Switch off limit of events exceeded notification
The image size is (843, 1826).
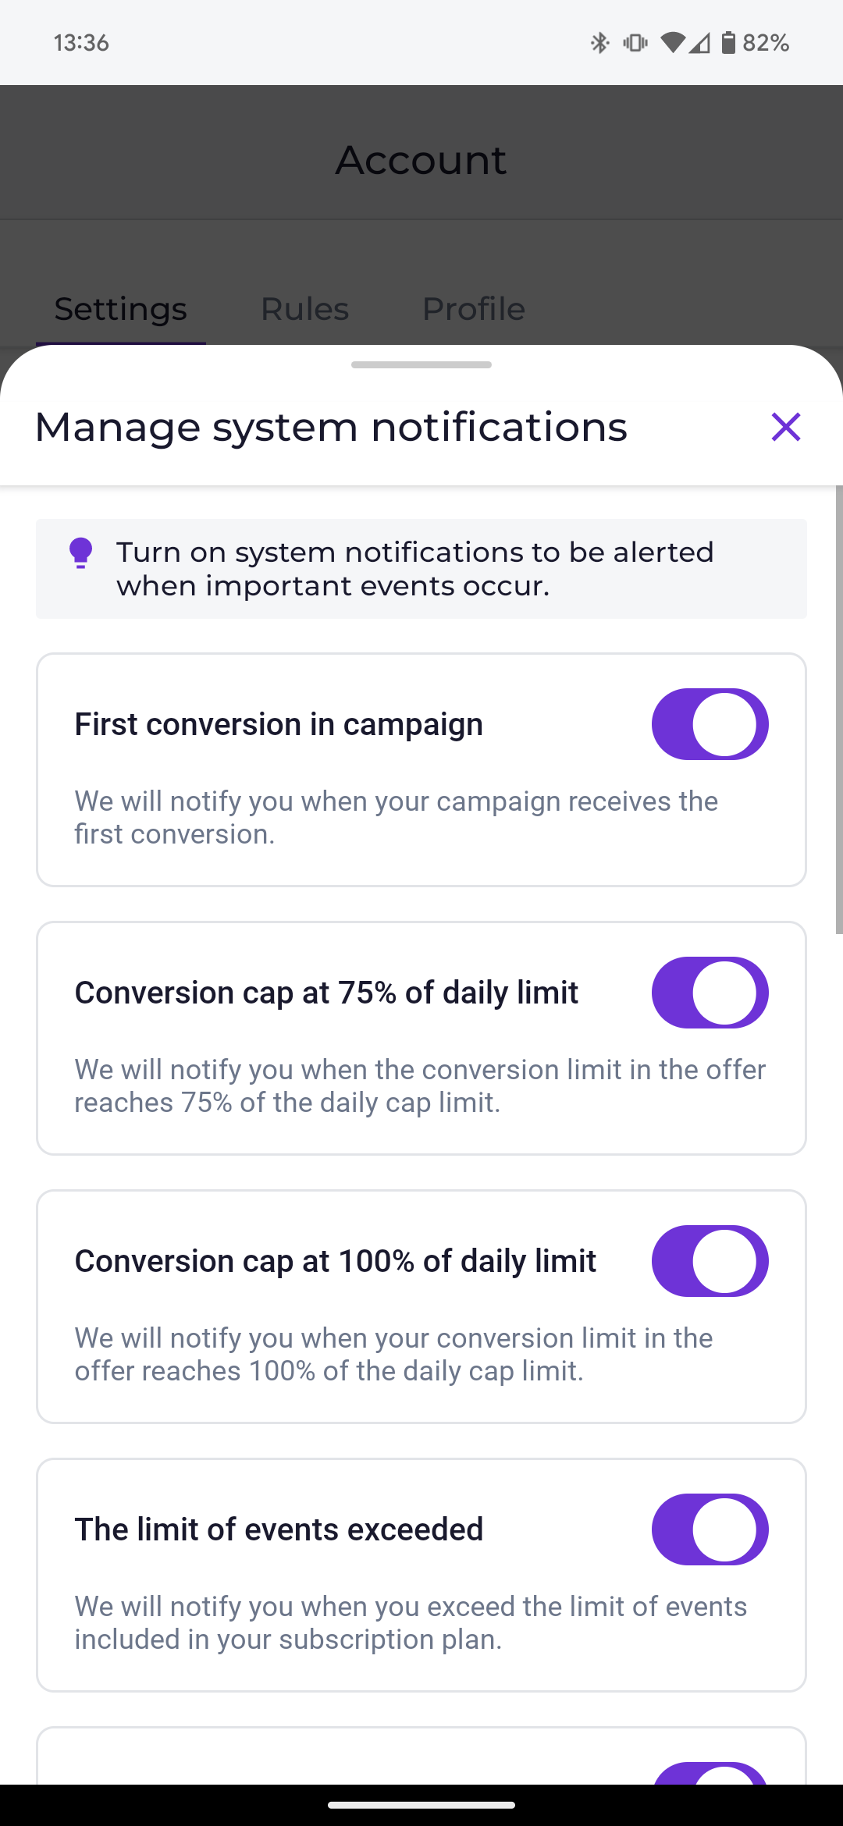(x=710, y=1529)
